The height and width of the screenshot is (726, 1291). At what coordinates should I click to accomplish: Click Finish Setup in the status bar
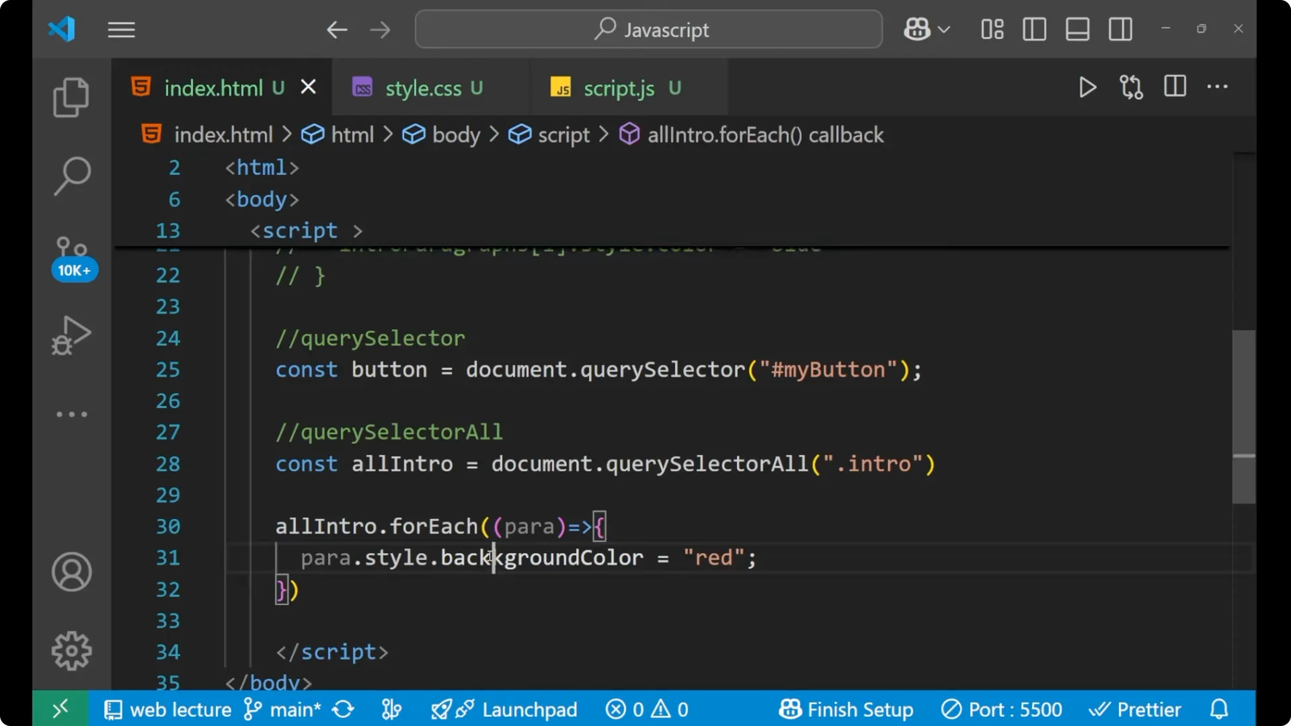click(846, 709)
